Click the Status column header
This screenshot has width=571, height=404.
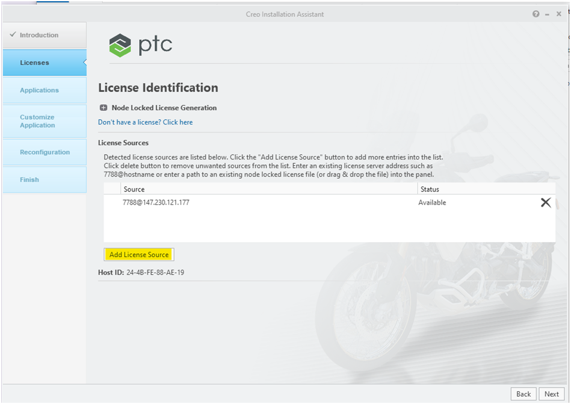(x=486, y=189)
